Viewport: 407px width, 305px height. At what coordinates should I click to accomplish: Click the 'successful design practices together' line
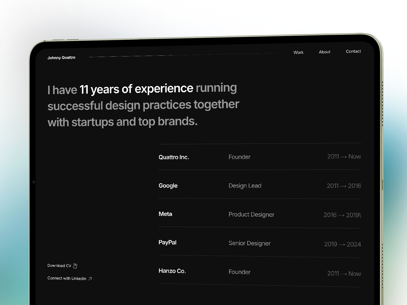pyautogui.click(x=143, y=105)
